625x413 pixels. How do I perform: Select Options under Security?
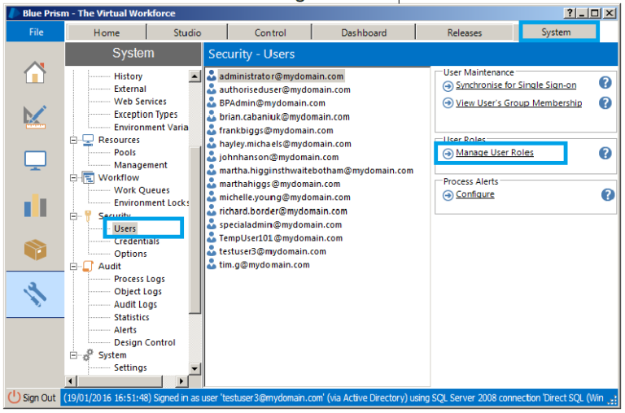(130, 254)
